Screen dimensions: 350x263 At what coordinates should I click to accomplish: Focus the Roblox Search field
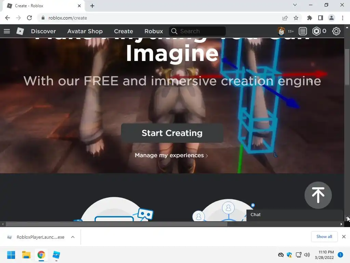click(197, 31)
